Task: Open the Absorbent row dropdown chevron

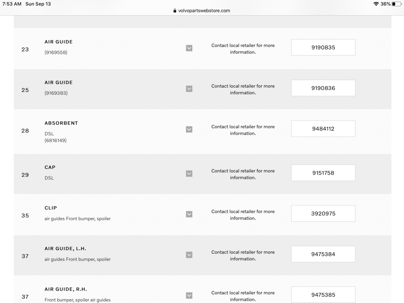Action: [x=189, y=130]
